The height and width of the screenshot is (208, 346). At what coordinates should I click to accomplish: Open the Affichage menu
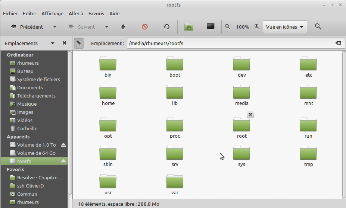(52, 13)
